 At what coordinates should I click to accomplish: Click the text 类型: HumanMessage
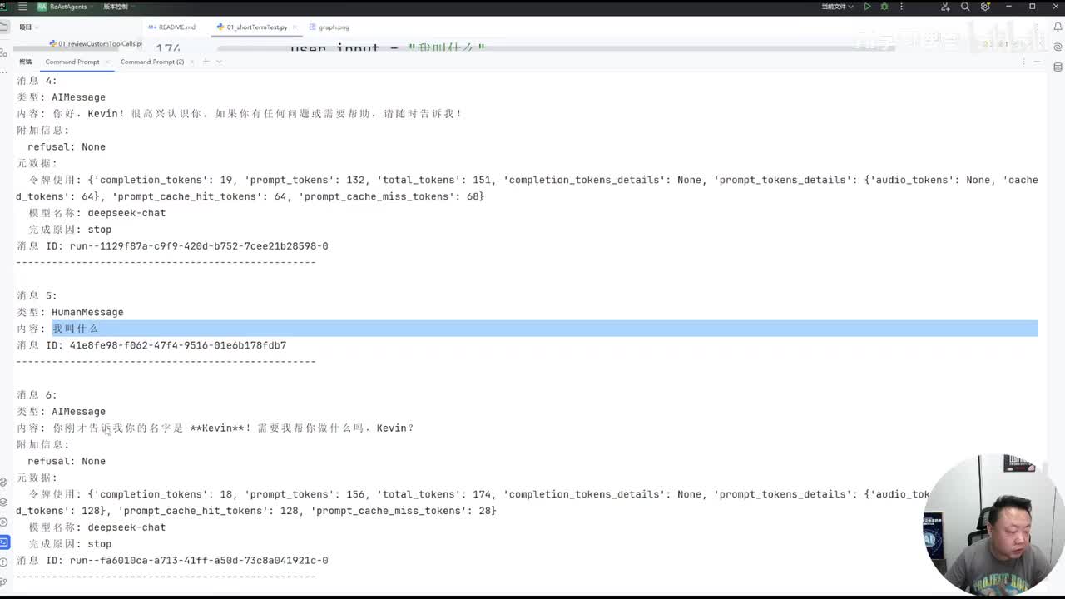tap(70, 312)
